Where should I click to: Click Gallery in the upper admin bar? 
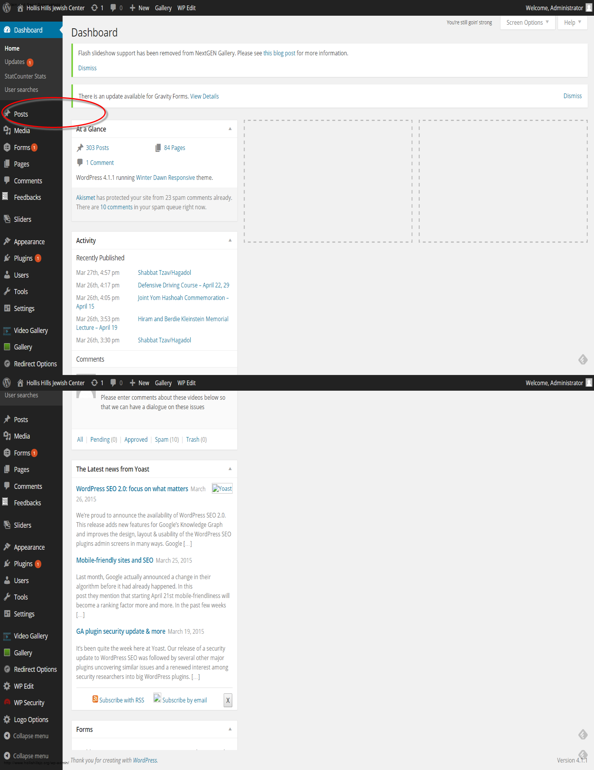[x=163, y=8]
